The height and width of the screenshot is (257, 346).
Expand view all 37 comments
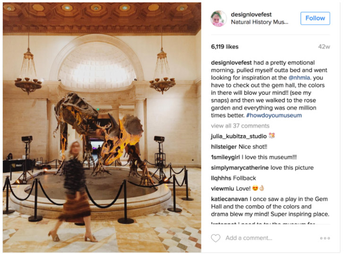pos(240,126)
